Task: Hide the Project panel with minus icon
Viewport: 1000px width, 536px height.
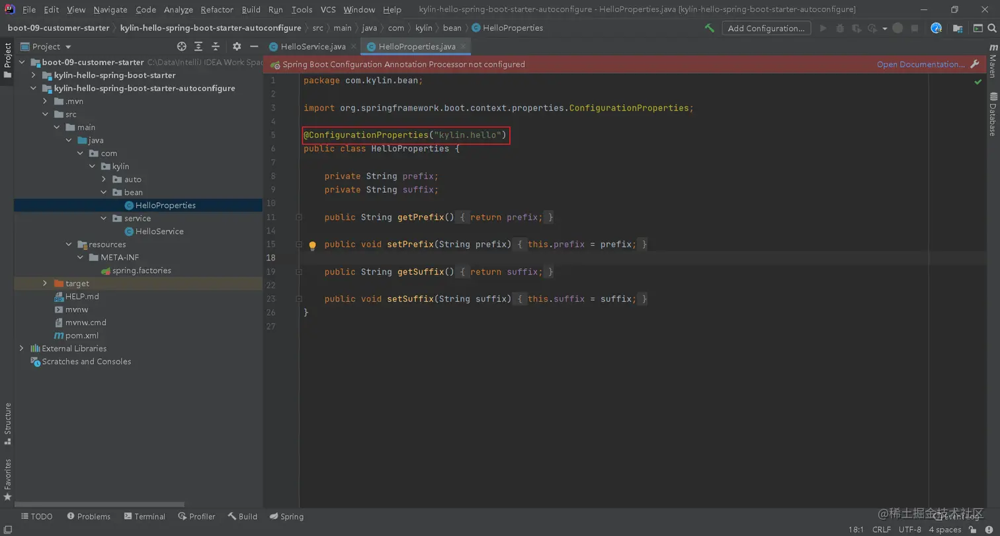Action: (x=254, y=46)
